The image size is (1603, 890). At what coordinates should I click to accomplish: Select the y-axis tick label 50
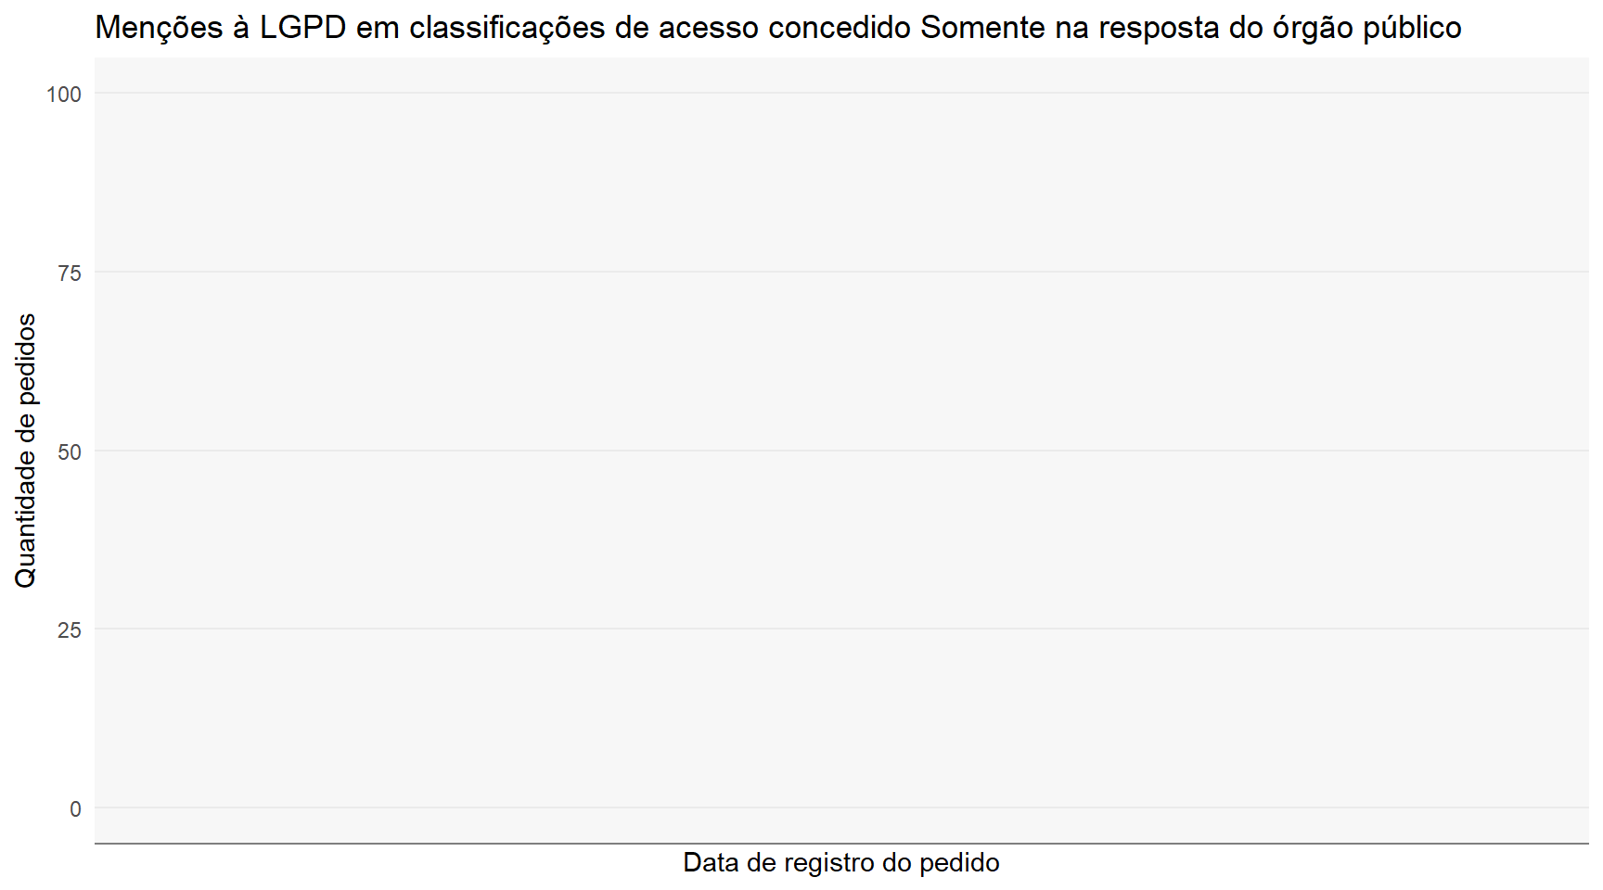(70, 451)
